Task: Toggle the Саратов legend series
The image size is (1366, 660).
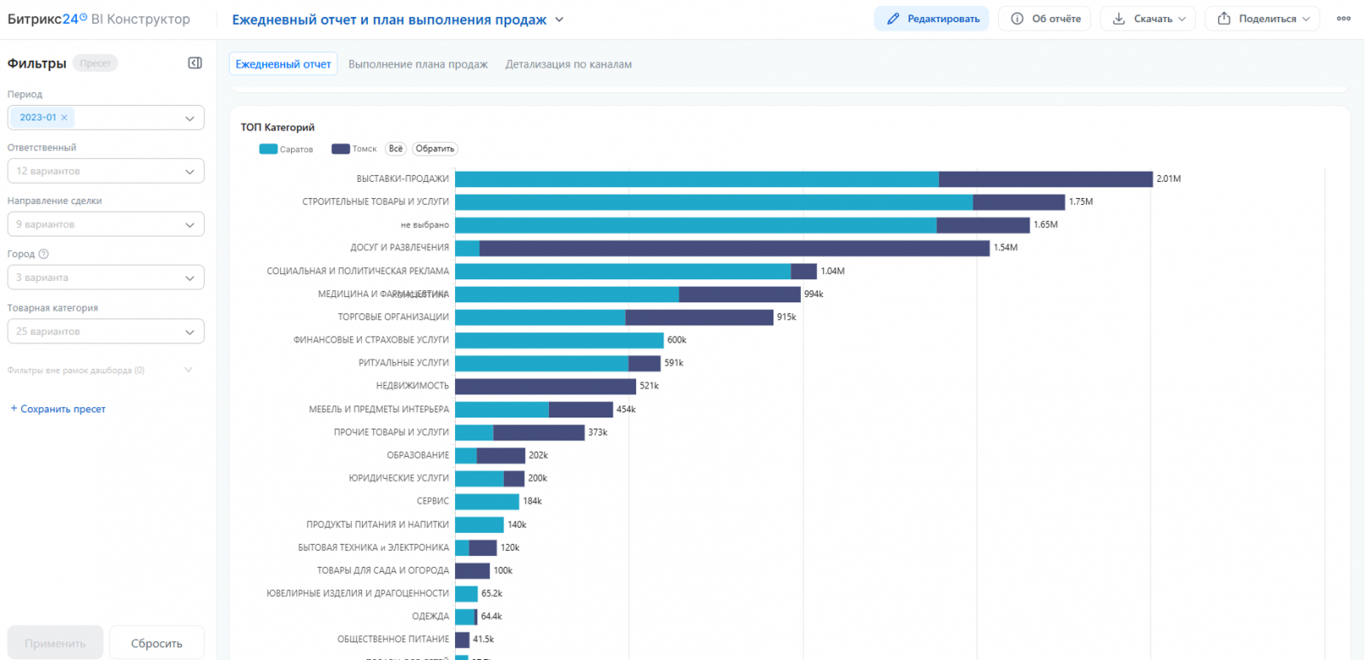Action: [286, 149]
